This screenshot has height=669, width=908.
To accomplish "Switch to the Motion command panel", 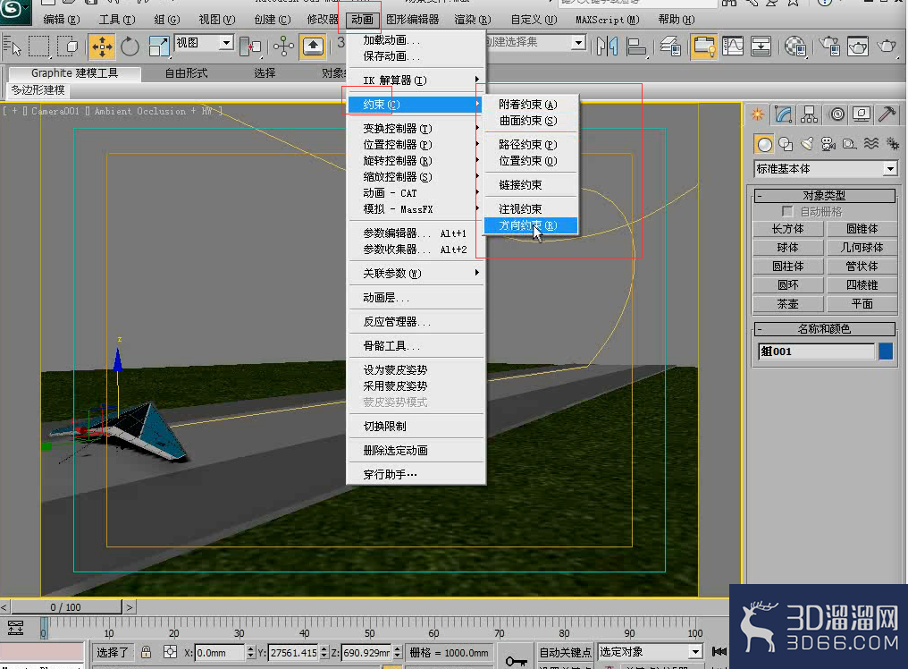I will 837,114.
